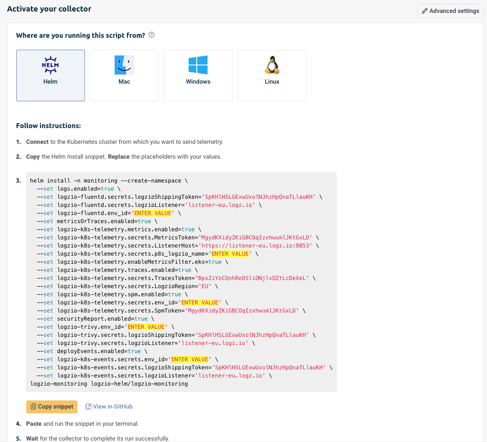This screenshot has width=487, height=442.
Task: Open Advanced settings
Action: (450, 11)
